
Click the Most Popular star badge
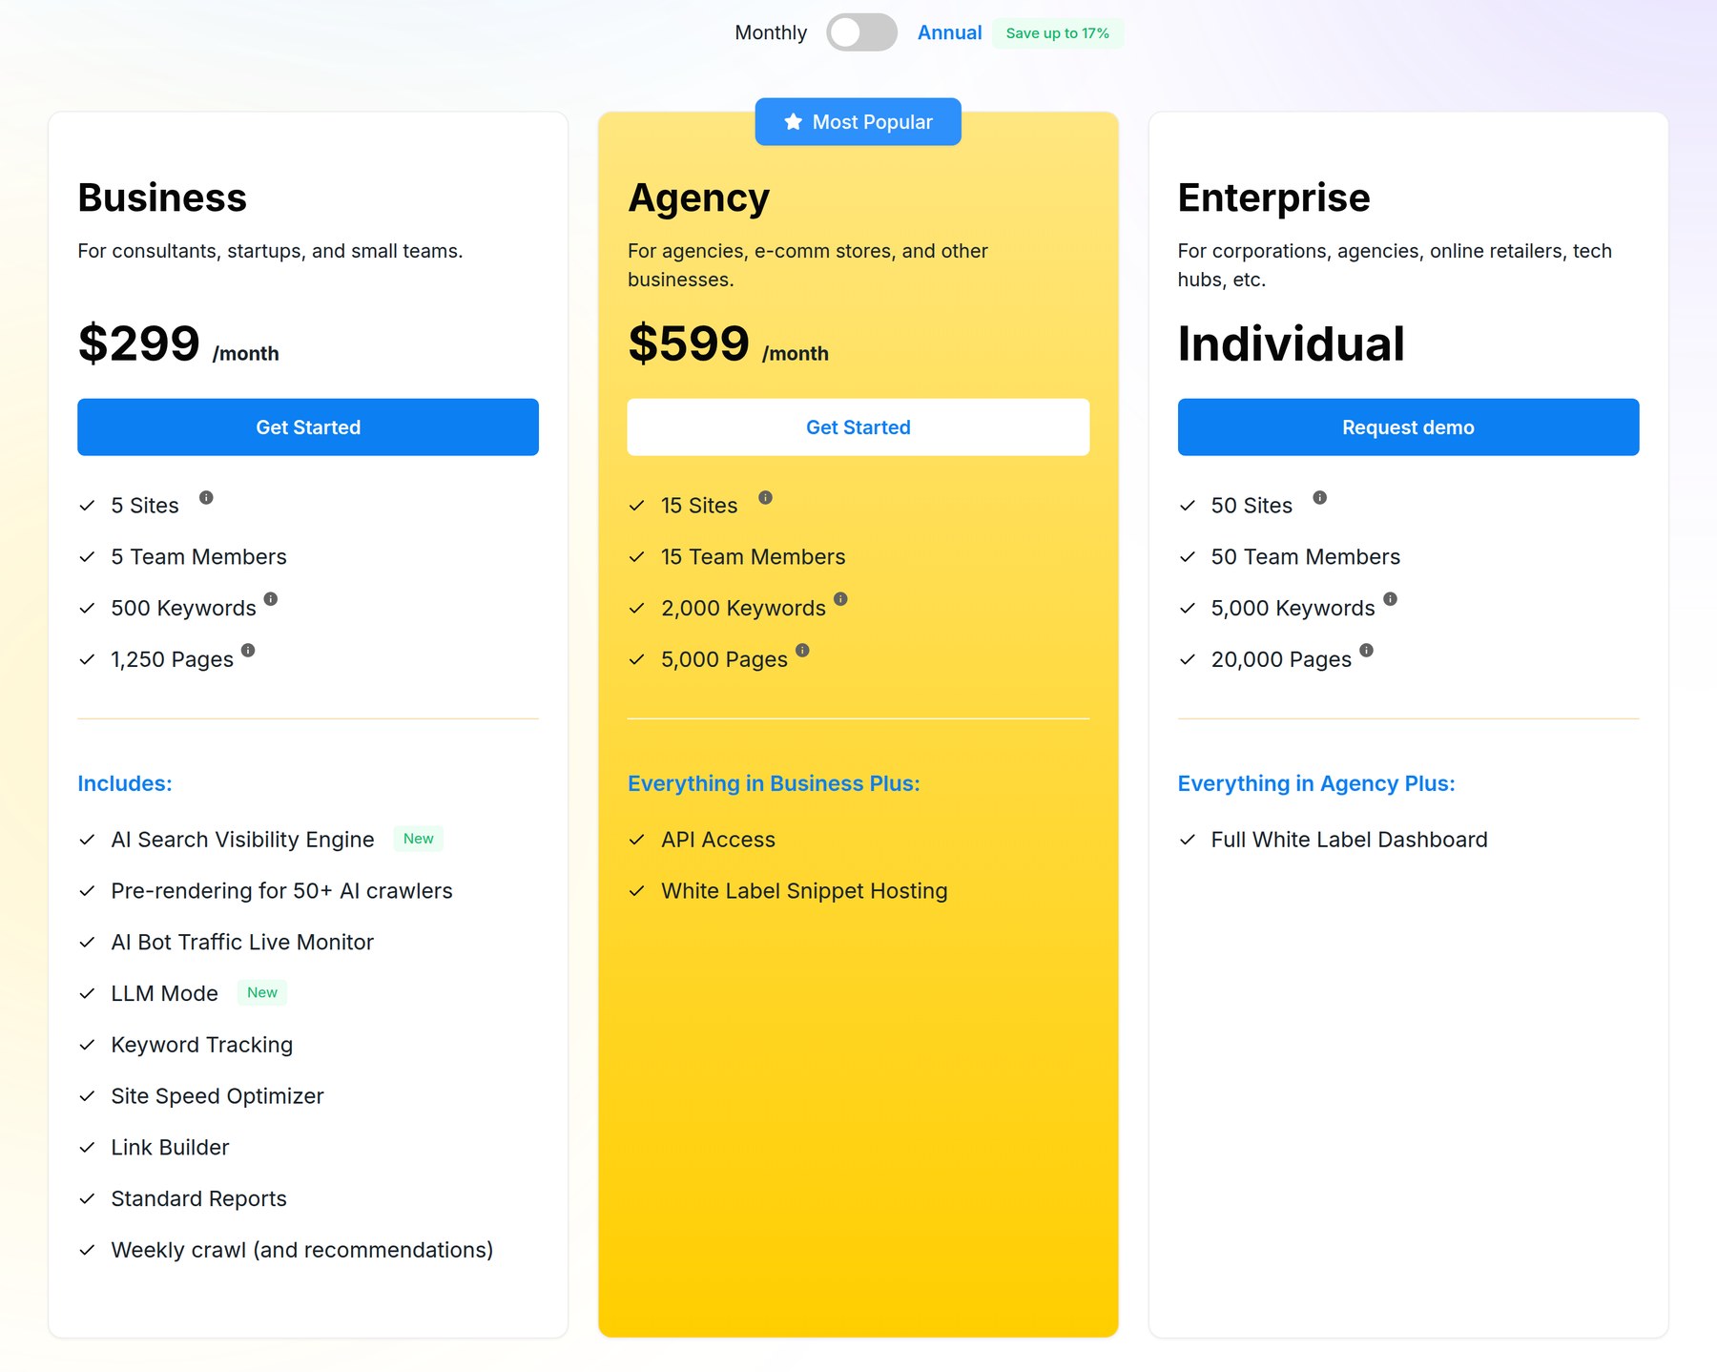[x=858, y=122]
